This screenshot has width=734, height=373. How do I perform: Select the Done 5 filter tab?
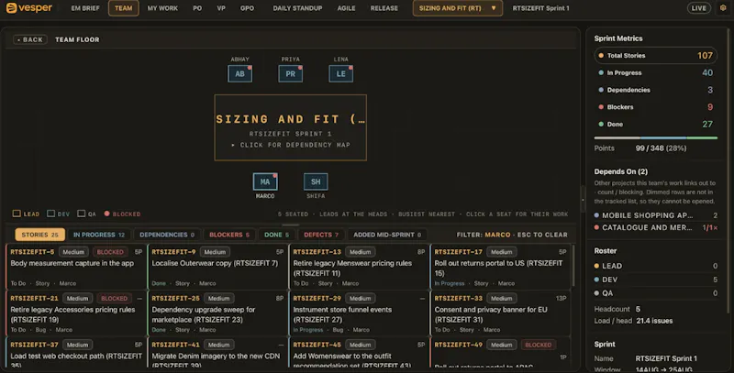pos(277,235)
